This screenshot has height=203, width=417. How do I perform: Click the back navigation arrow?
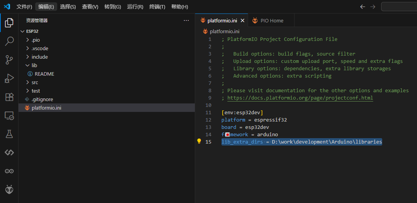363,7
